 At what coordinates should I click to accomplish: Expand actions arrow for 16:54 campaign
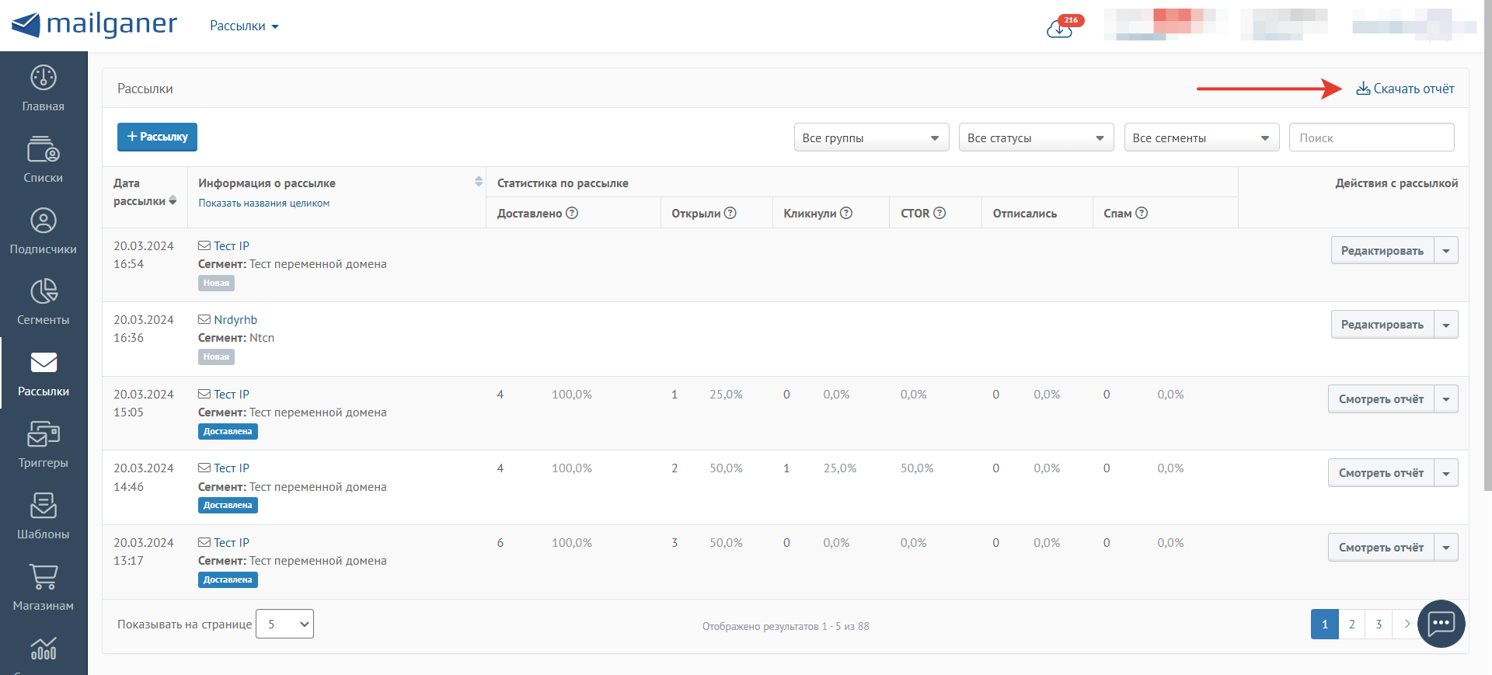pyautogui.click(x=1446, y=250)
